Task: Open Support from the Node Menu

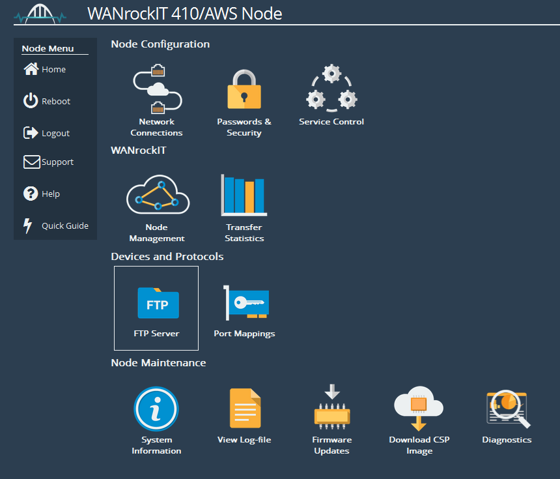Action: click(x=57, y=162)
